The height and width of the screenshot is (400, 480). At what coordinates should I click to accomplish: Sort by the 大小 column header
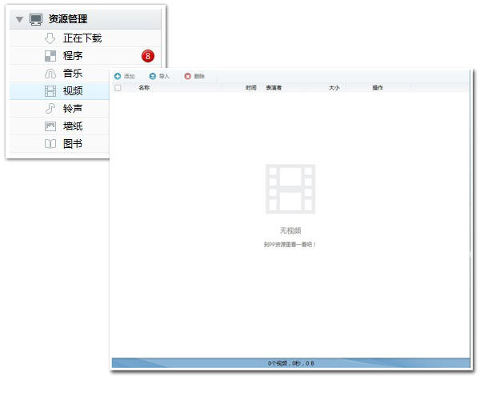click(334, 88)
